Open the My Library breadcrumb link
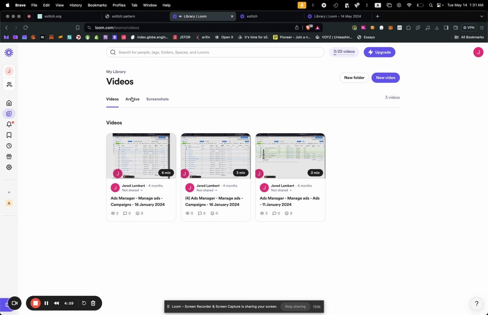 (x=116, y=72)
